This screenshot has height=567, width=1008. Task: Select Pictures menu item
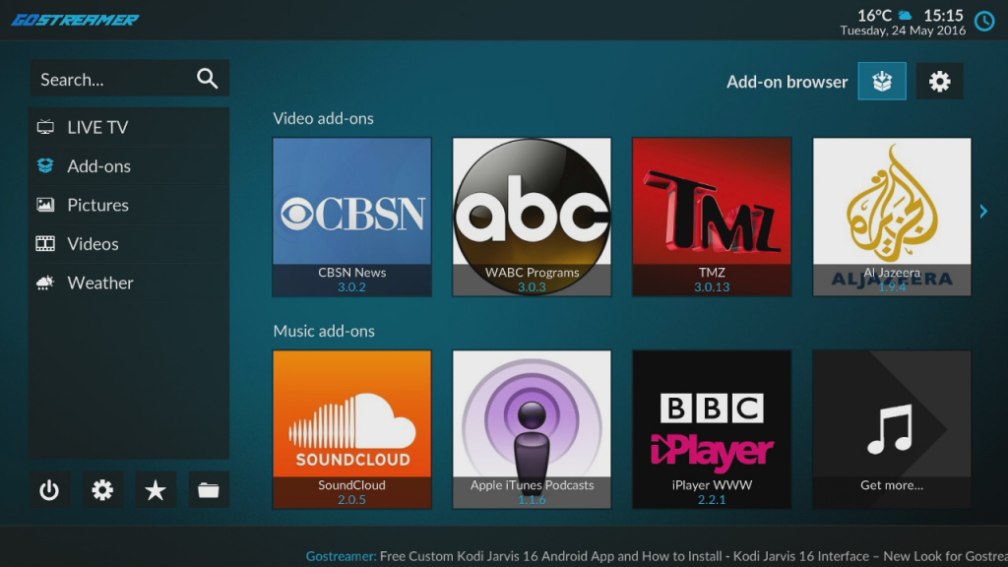click(x=129, y=205)
